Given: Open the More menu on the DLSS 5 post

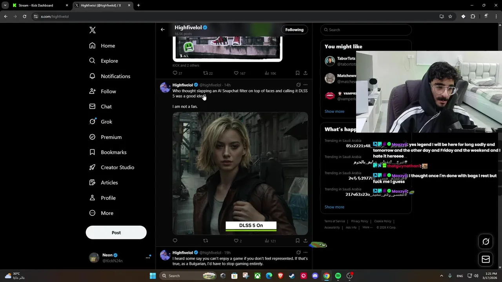Looking at the screenshot, I should (x=306, y=85).
